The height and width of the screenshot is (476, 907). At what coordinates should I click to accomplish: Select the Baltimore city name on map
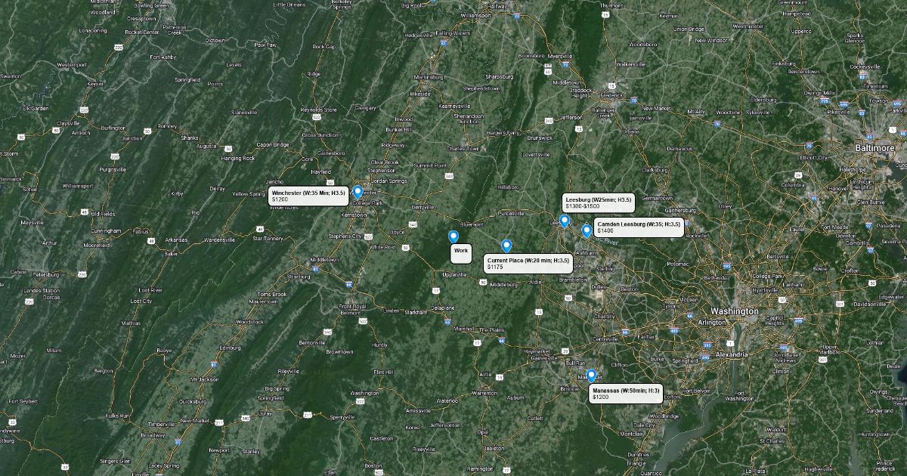[875, 148]
